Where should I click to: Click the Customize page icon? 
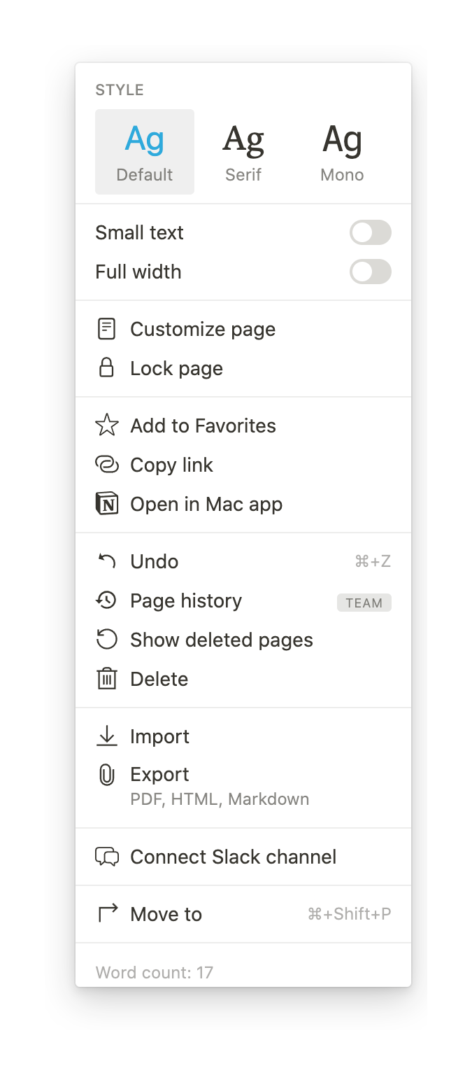coord(106,329)
